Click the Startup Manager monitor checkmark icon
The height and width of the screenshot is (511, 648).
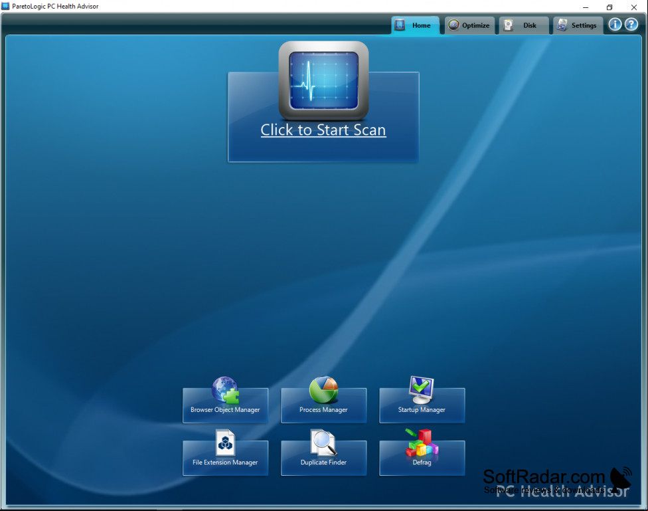(x=421, y=390)
